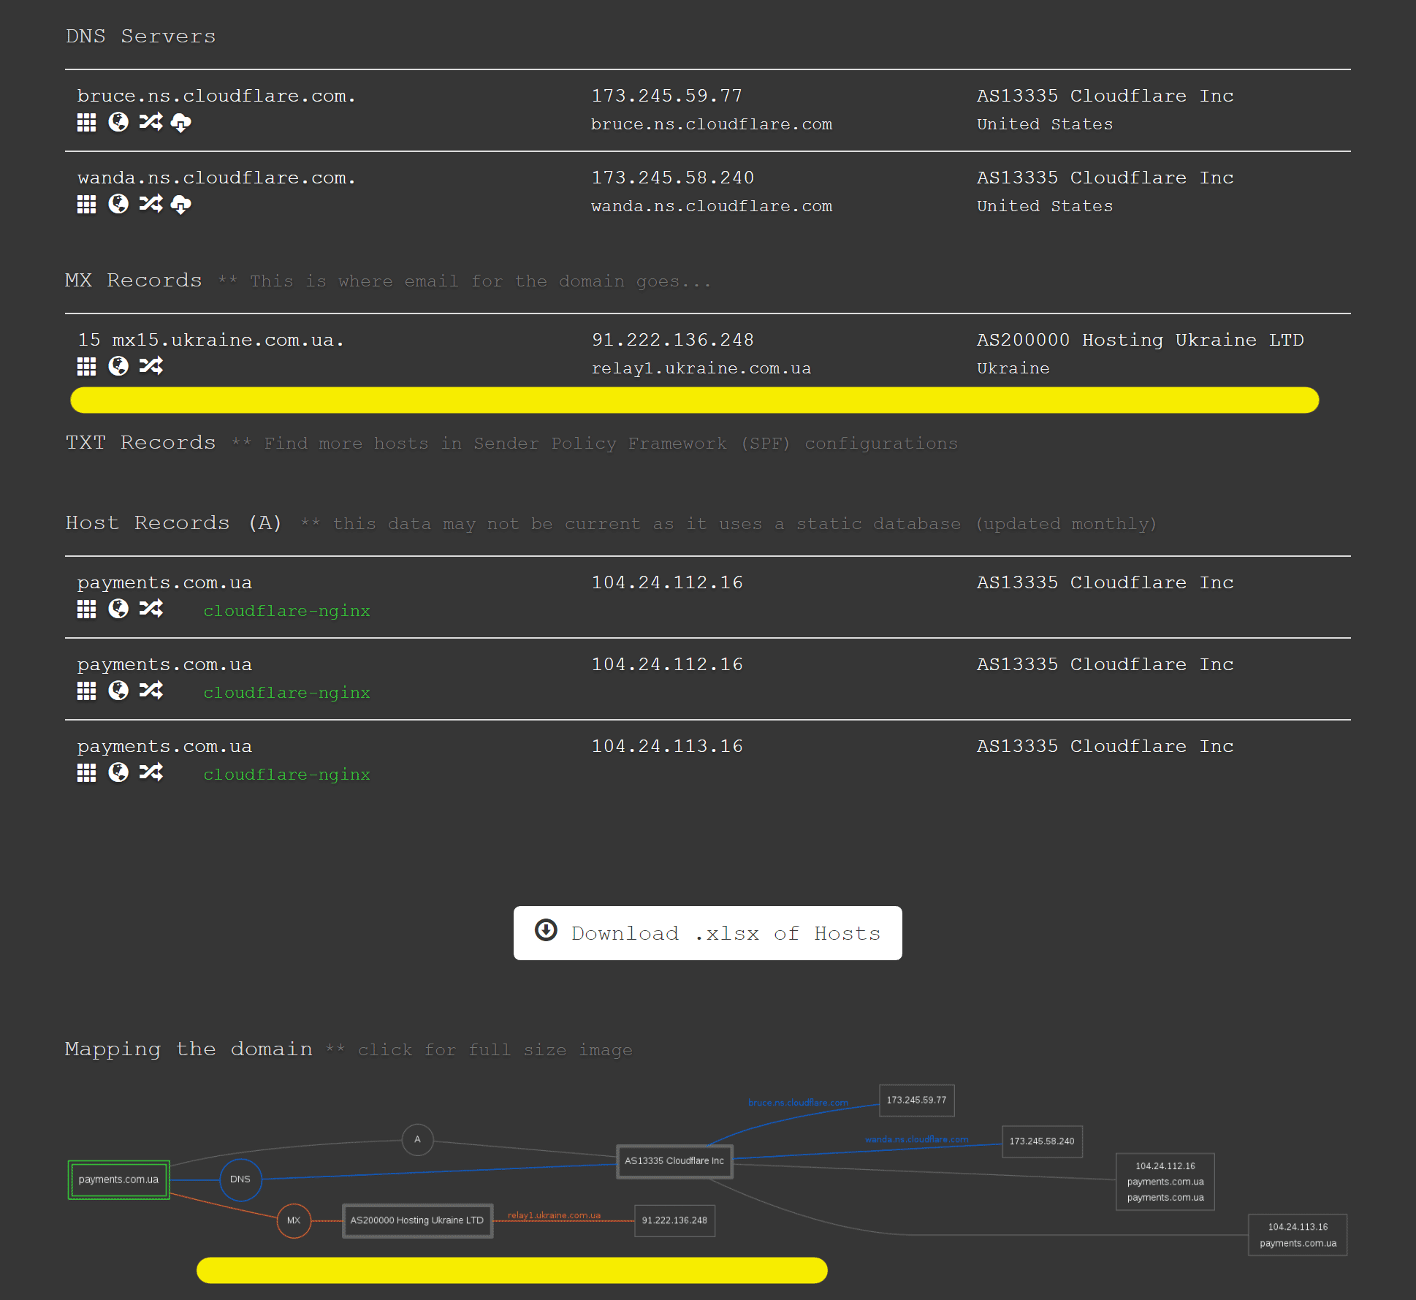The image size is (1416, 1300).
Task: Click AS13335 Cloudflare Inc in the wanda row
Action: pos(1105,178)
